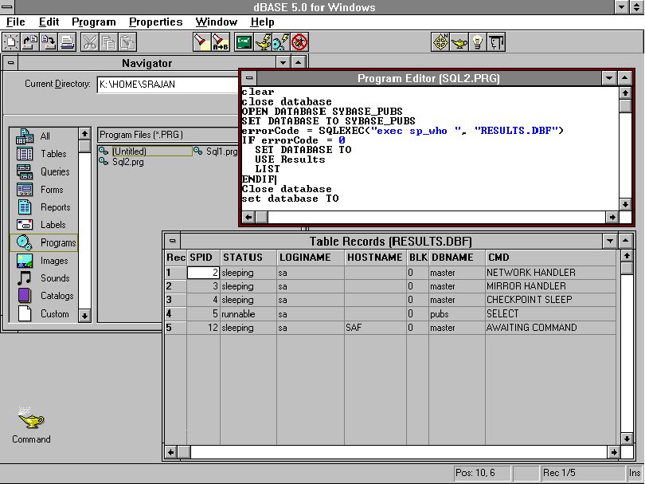Open the Edit menu
The height and width of the screenshot is (484, 645).
click(x=49, y=22)
